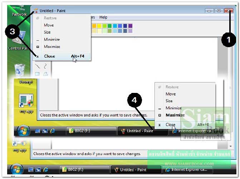Image resolution: width=240 pixels, height=179 pixels.
Task: Click Switch Between Windows icon on main desktop taskbar
Action: point(38,169)
